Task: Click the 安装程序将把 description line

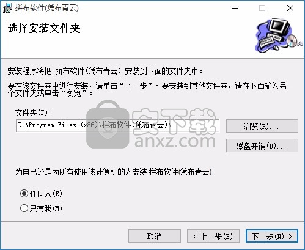Action: [105, 71]
